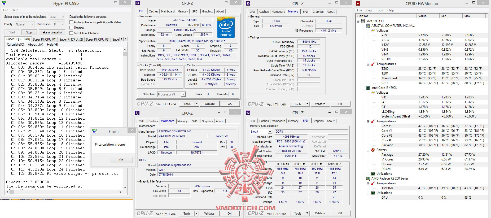The image size is (491, 218).
Task: Click Super PI output vertical scrollbar
Action: click(x=125, y=119)
